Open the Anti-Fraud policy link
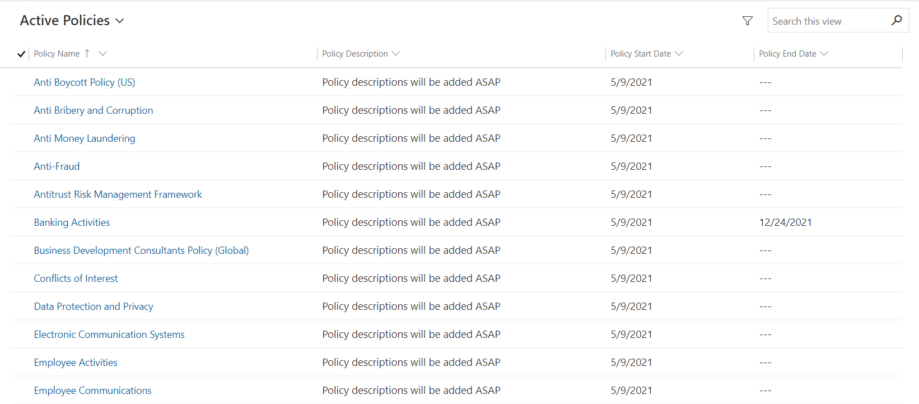The image size is (919, 404). (57, 166)
